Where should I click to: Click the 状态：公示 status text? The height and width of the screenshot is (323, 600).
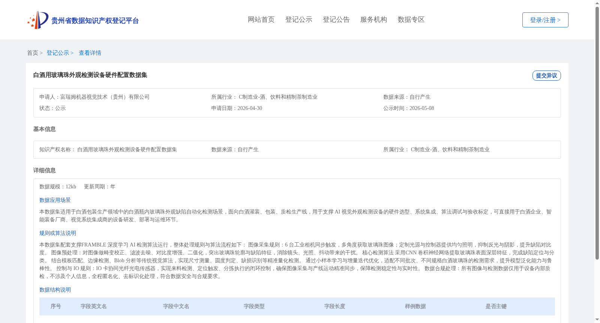[x=52, y=108]
